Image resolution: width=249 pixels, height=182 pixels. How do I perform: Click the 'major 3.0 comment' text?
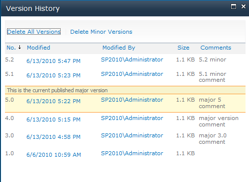pos(213,138)
